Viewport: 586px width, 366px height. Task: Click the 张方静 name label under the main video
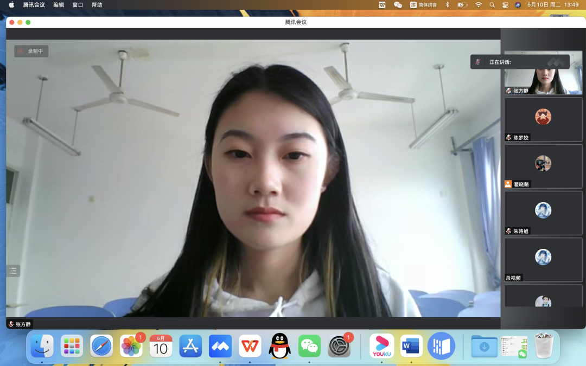(23, 324)
